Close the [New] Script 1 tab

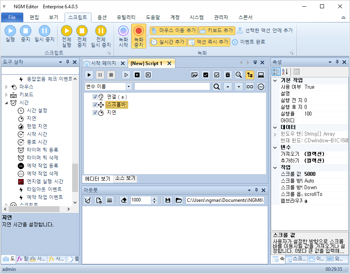pos(169,63)
